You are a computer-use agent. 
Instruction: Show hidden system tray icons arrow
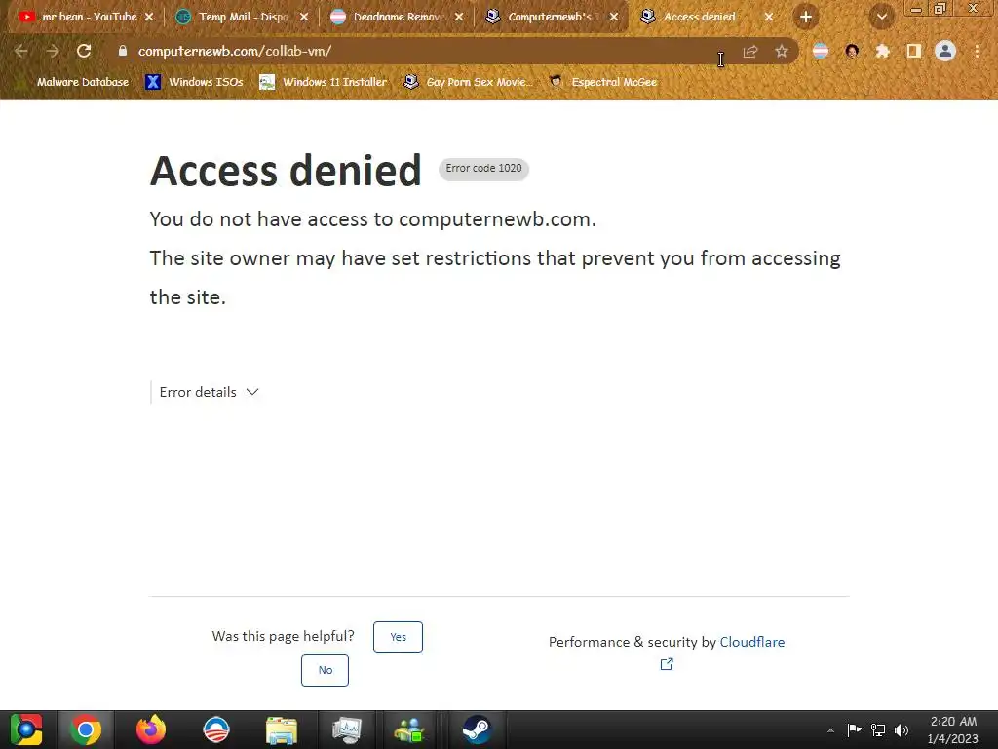pyautogui.click(x=830, y=730)
